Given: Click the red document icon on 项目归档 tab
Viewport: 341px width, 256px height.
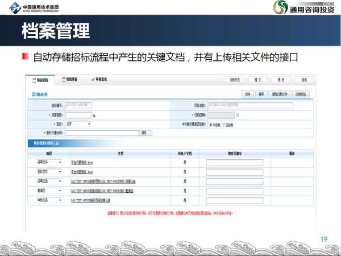Looking at the screenshot, I should pyautogui.click(x=35, y=80).
